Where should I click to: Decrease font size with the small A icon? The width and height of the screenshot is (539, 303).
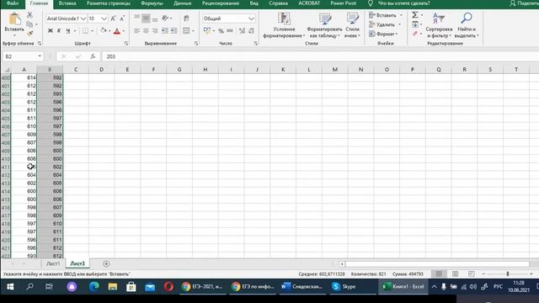pos(122,19)
